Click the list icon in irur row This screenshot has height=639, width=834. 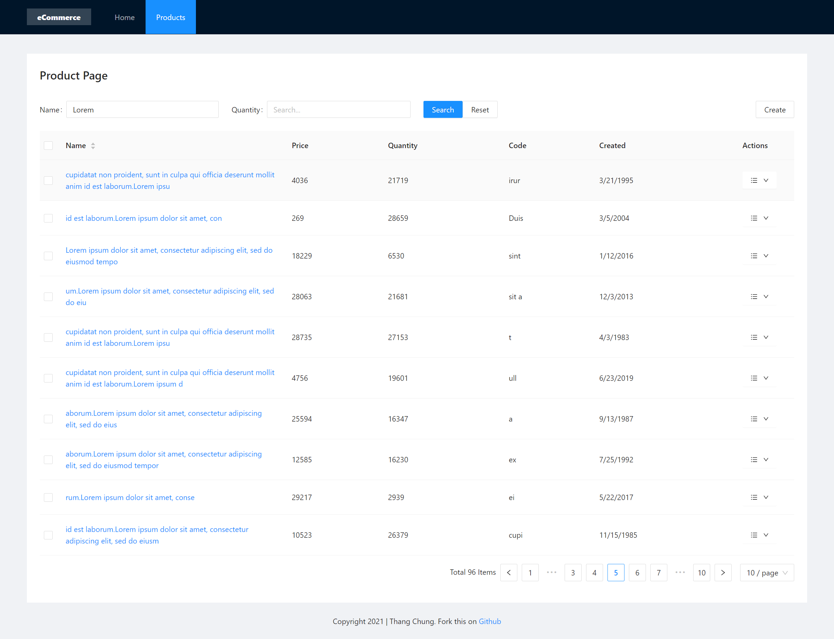pyautogui.click(x=754, y=180)
